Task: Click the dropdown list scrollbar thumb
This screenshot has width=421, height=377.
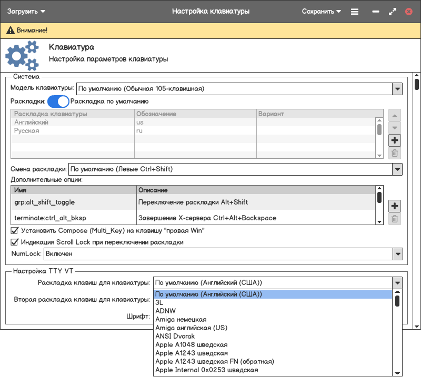Action: point(397,301)
